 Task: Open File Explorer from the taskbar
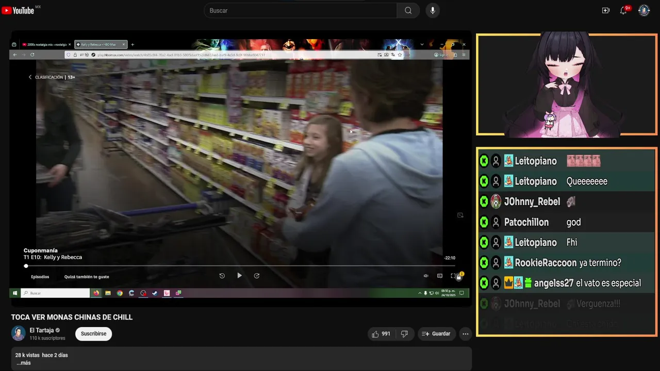(x=108, y=293)
